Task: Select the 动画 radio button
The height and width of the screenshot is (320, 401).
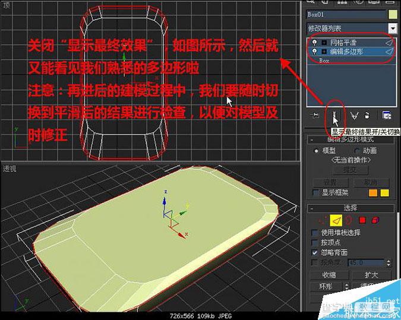Action: click(x=357, y=151)
